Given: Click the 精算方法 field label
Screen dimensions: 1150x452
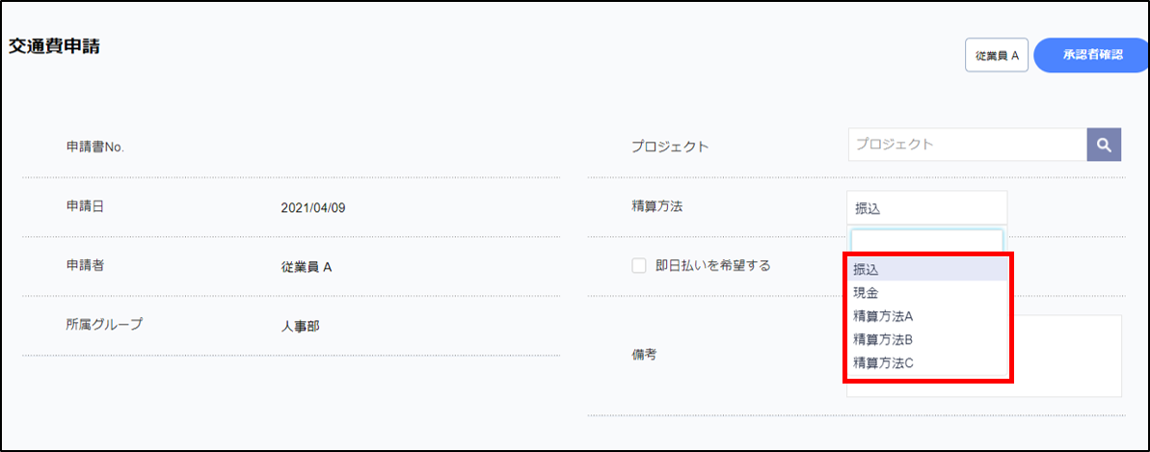Looking at the screenshot, I should pos(656,205).
